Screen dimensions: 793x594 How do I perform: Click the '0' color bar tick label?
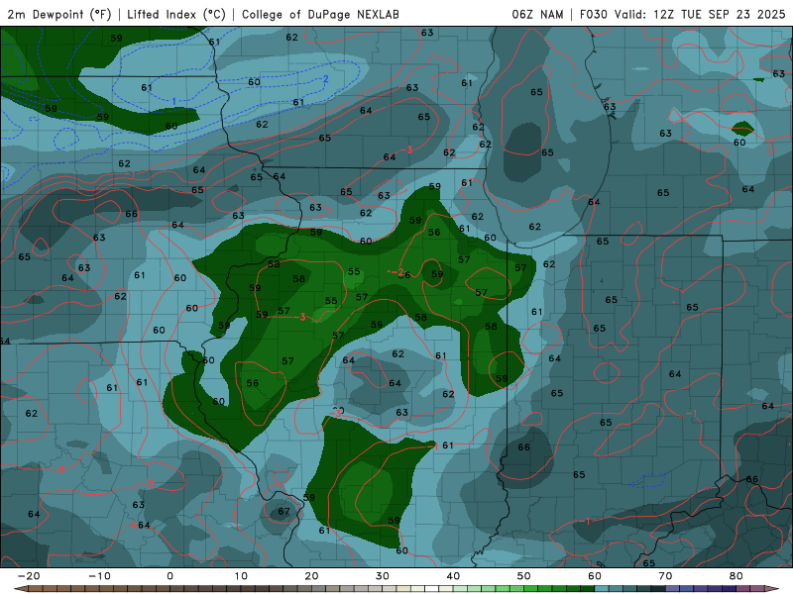[x=170, y=576]
